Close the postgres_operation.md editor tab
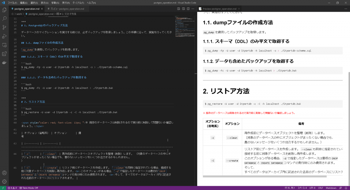 click(42, 9)
